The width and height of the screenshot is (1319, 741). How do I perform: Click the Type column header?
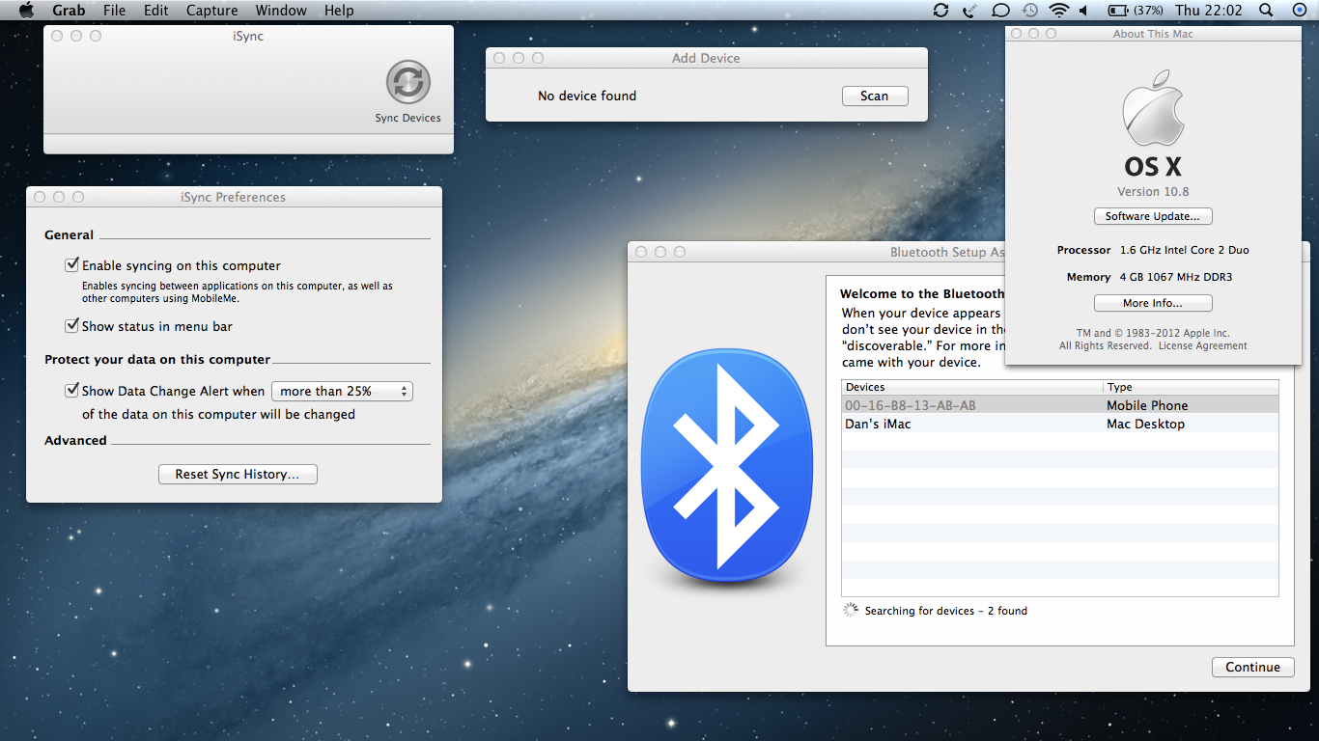pos(1191,387)
